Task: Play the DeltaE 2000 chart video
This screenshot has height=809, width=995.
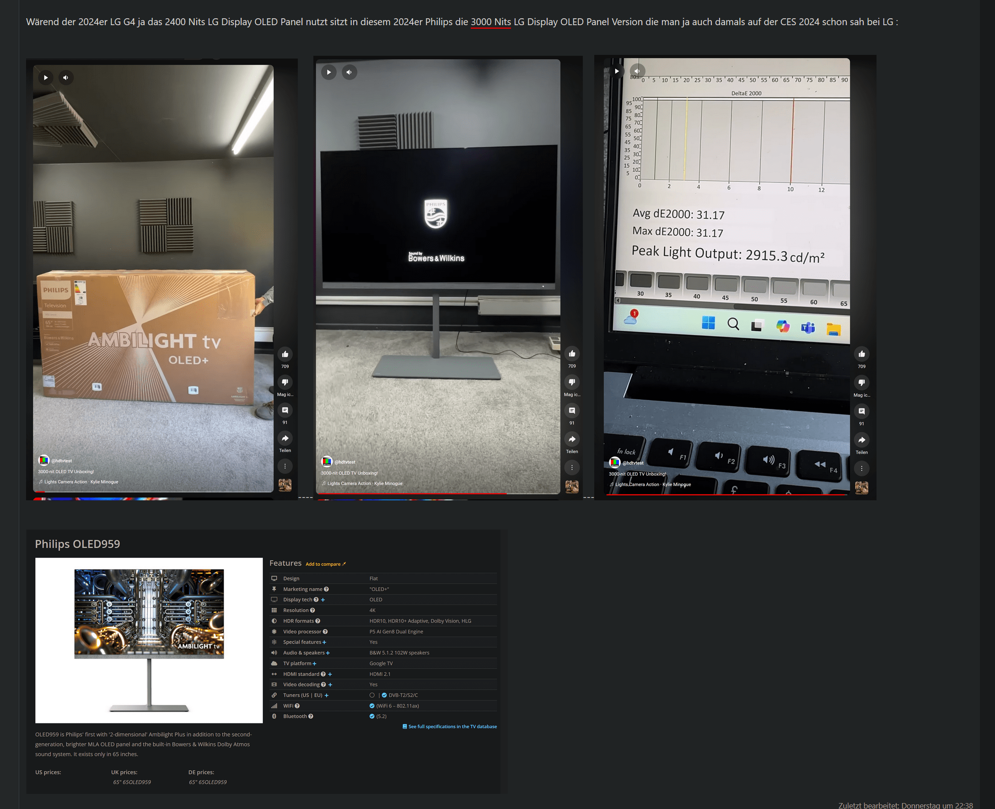Action: pyautogui.click(x=617, y=71)
